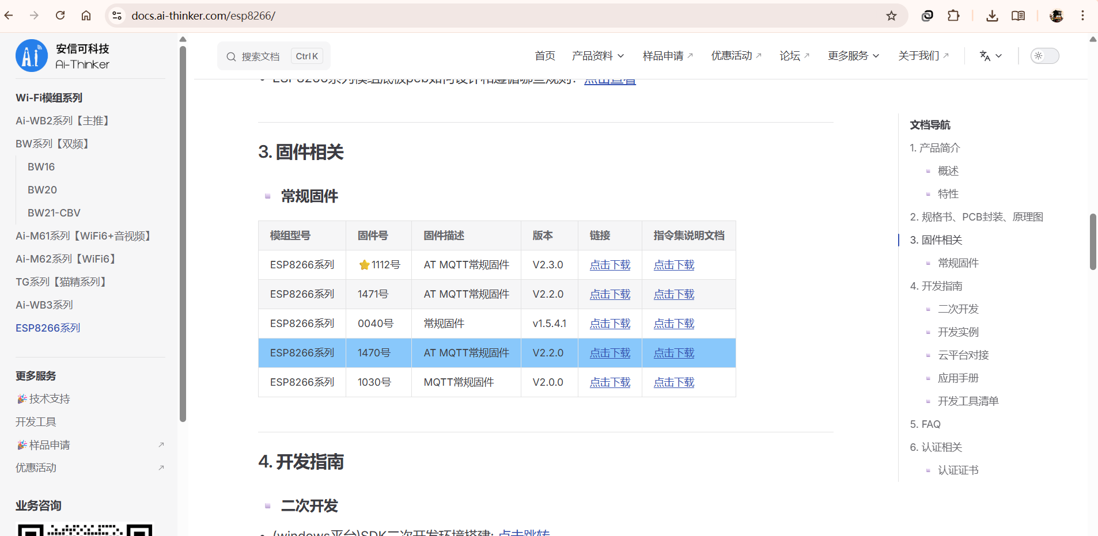Open the 论坛 nav link

794,56
